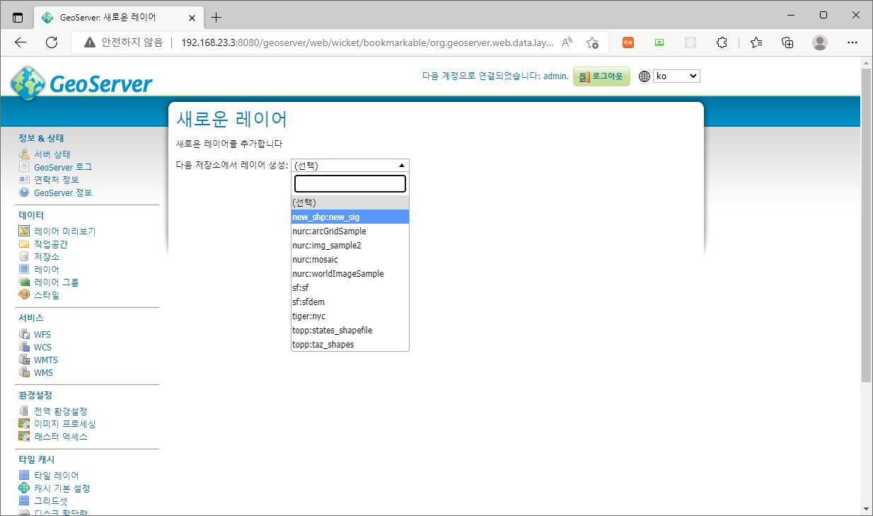Open a new browser tab
Viewport: 873px width, 516px height.
pos(216,17)
